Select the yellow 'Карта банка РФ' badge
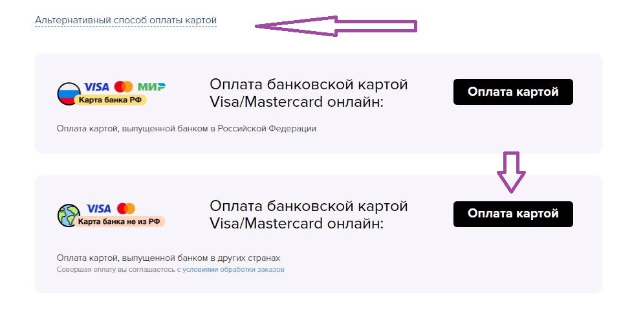 pyautogui.click(x=110, y=100)
